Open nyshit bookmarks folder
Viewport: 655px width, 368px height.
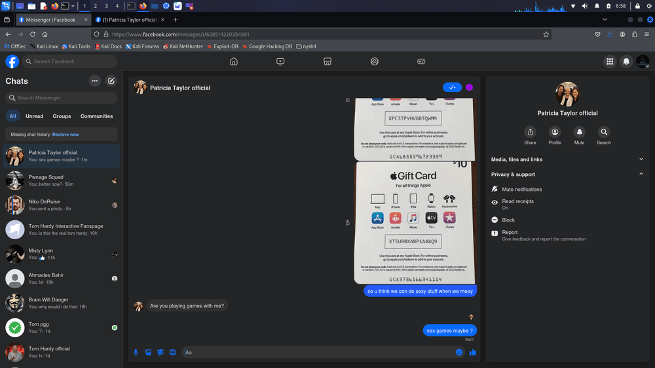point(306,46)
